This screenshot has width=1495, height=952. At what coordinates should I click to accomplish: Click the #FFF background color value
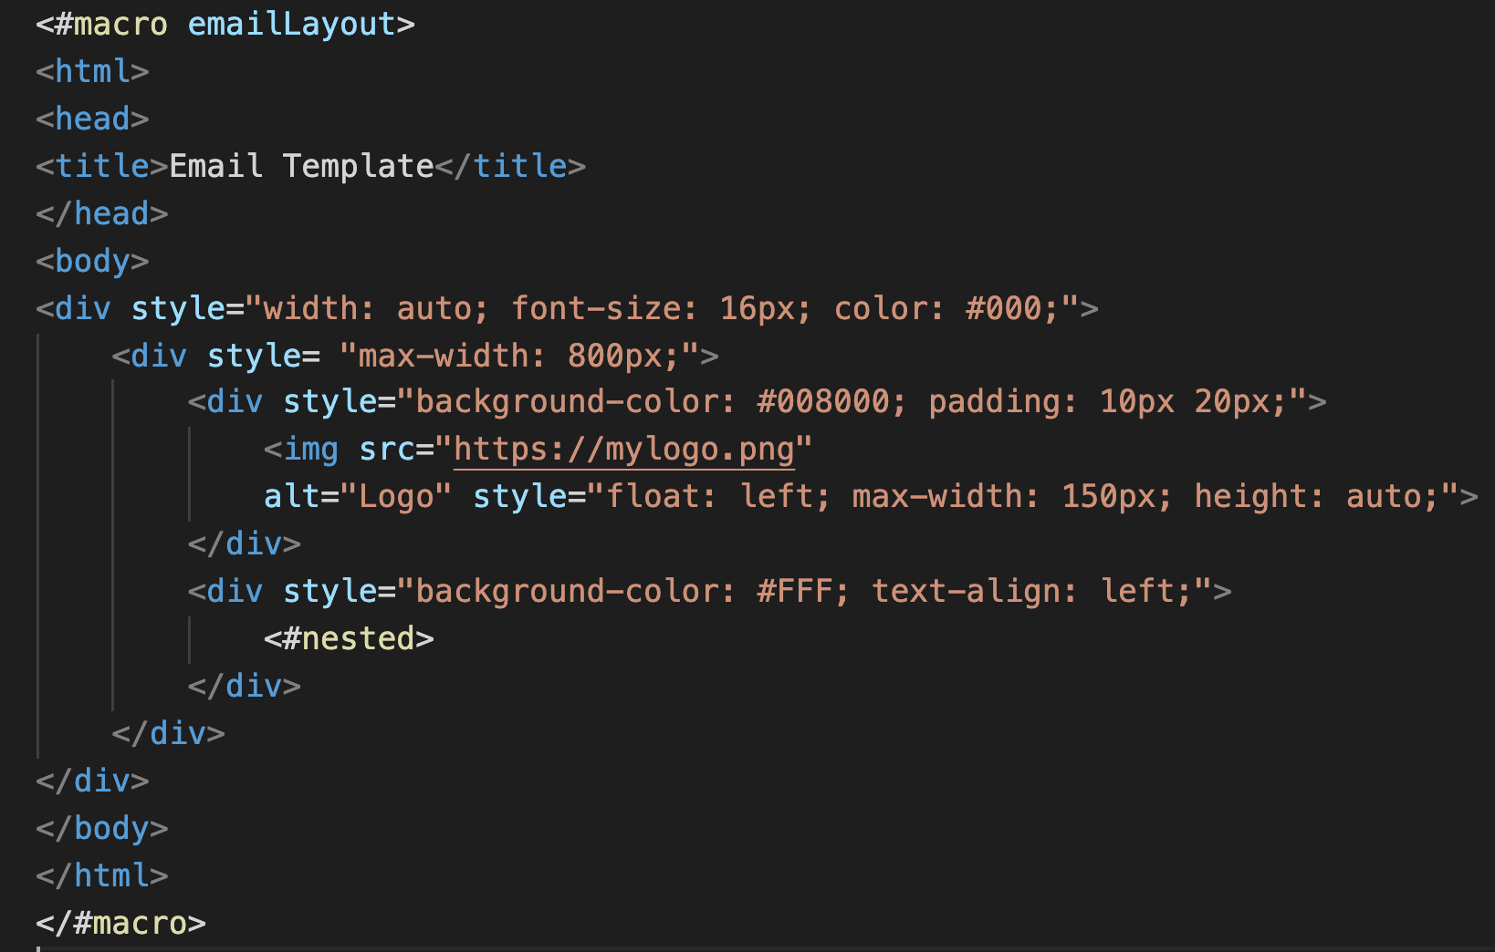[x=794, y=592]
